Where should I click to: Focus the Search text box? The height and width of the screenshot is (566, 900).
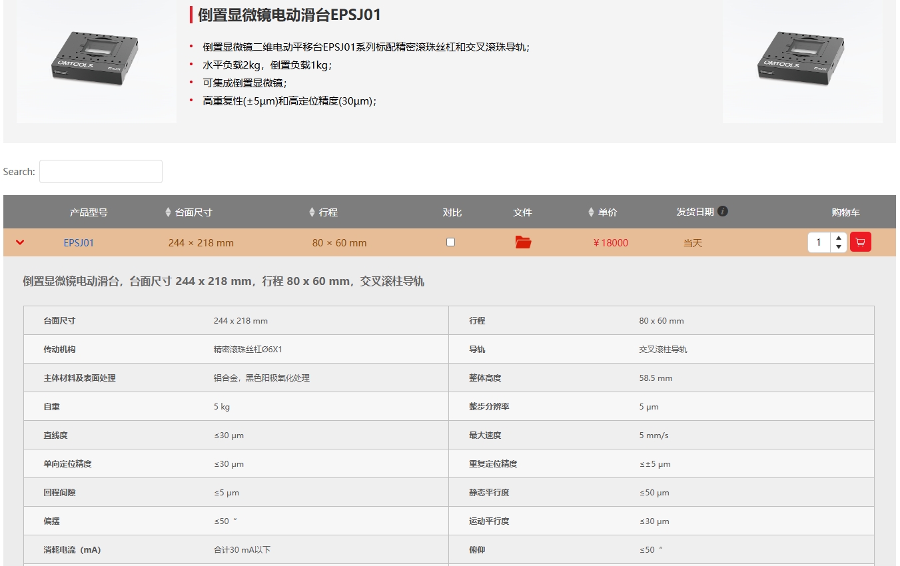(x=101, y=172)
